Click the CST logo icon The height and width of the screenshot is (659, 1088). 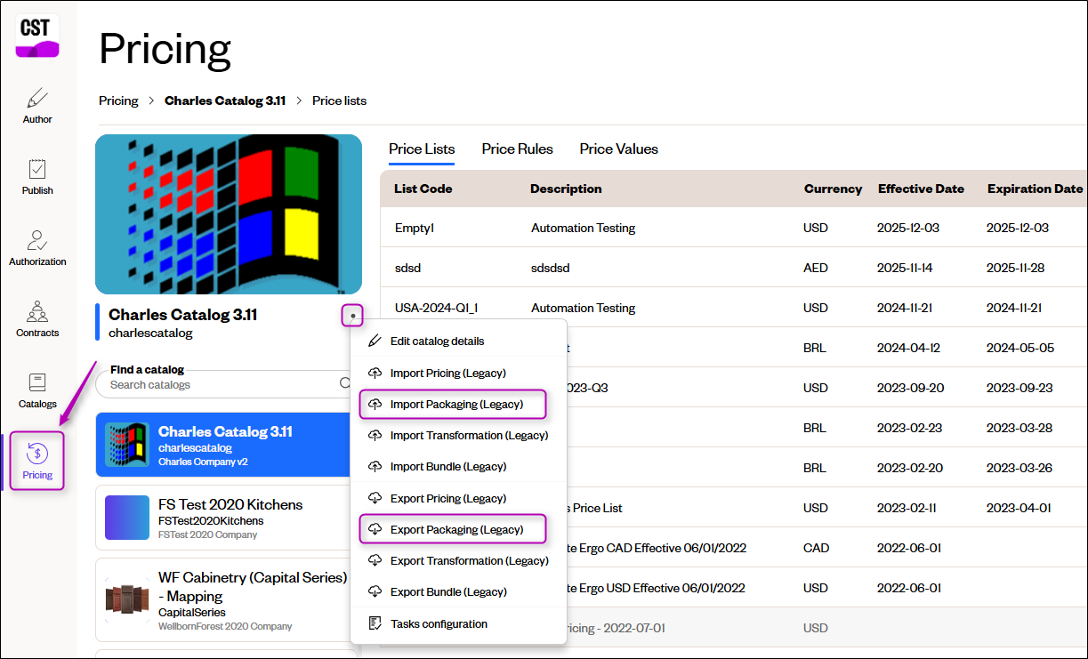pyautogui.click(x=37, y=36)
